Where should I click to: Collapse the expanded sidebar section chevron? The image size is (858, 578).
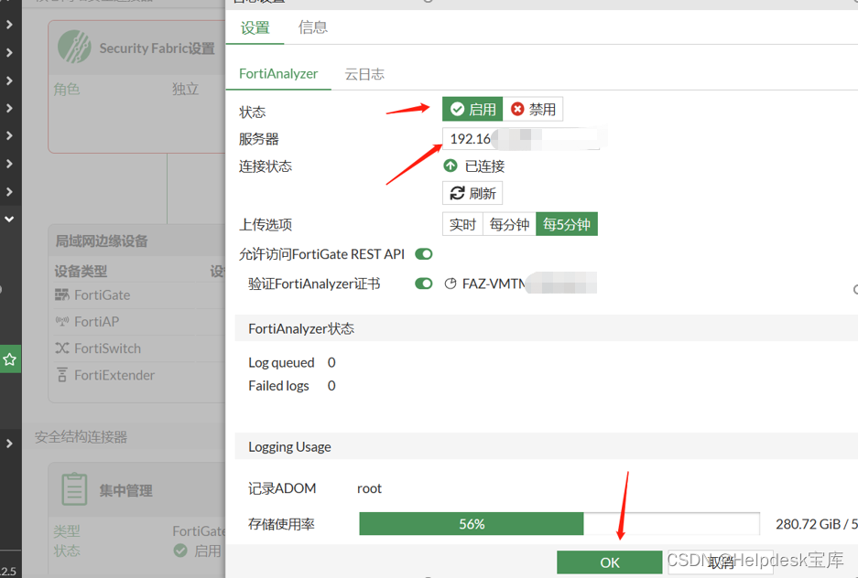point(10,219)
